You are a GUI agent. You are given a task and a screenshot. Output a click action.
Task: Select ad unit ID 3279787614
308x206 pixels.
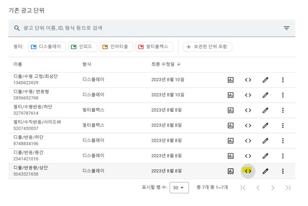click(x=26, y=113)
